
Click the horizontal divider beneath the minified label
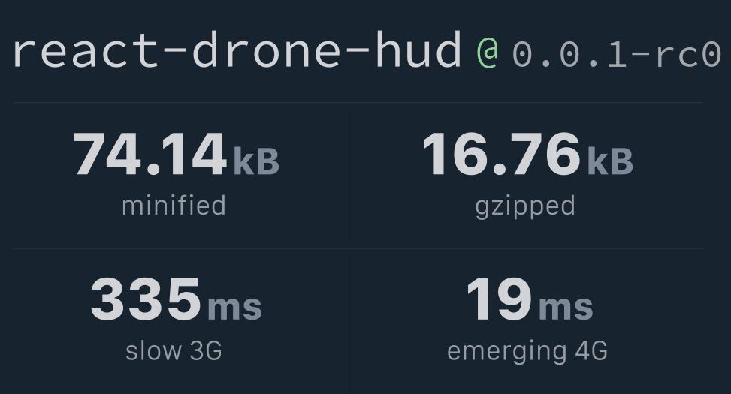pos(183,248)
